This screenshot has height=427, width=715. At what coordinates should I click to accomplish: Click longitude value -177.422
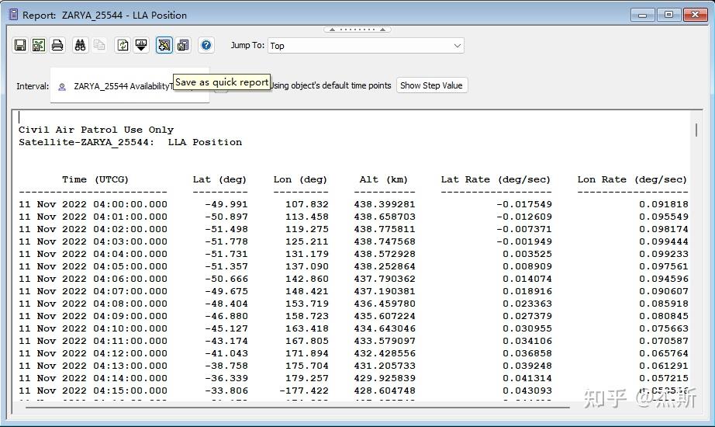(304, 391)
